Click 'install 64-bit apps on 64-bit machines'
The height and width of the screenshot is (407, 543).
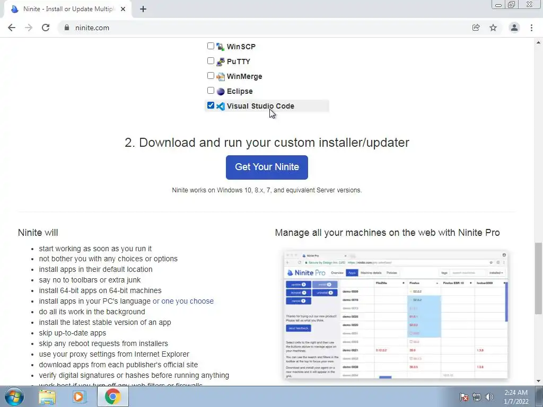[100, 290]
